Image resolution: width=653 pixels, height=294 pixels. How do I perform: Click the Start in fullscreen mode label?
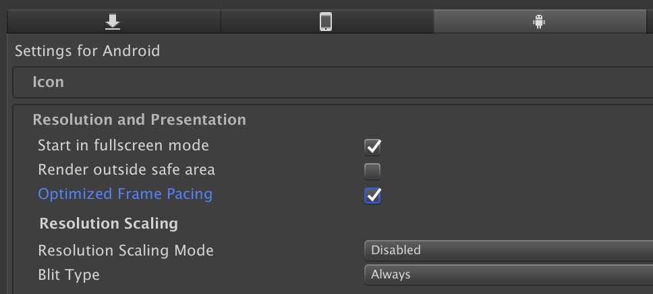[123, 145]
